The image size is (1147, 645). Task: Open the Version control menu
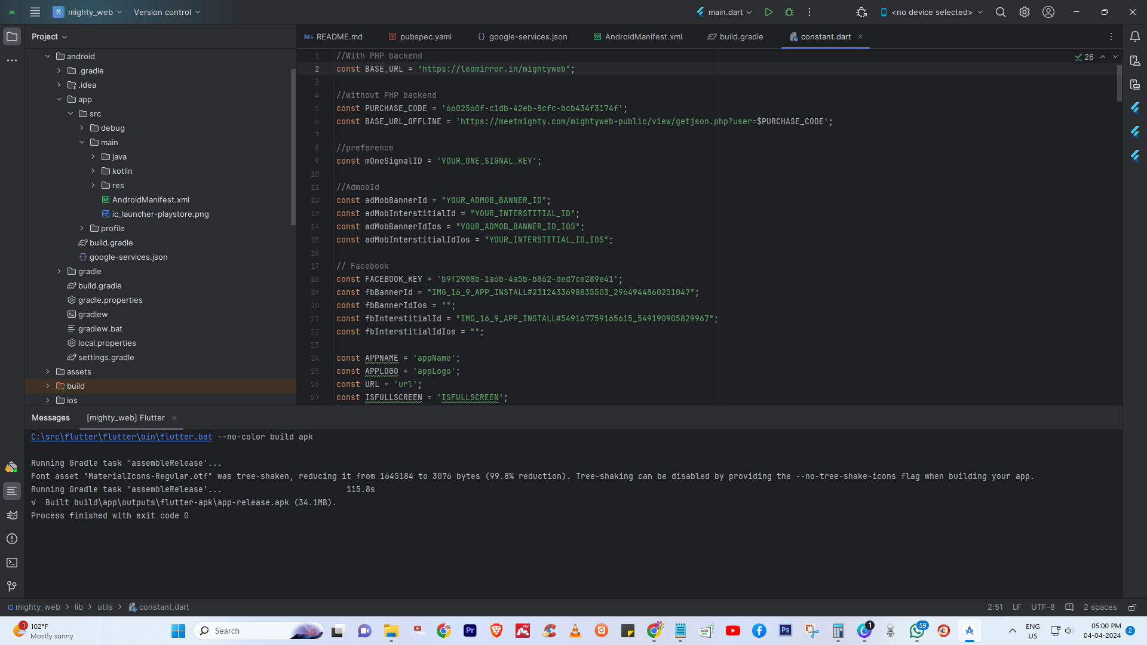[167, 12]
